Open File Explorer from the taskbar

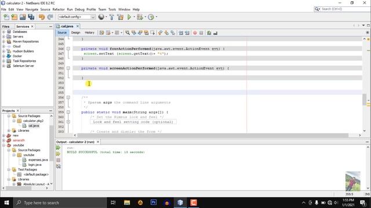(127, 203)
